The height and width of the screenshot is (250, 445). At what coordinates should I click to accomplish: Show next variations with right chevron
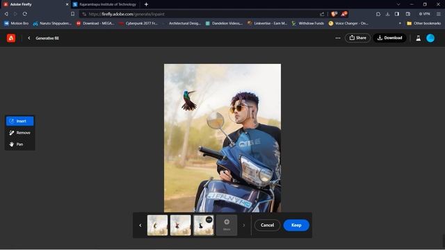coord(243,225)
